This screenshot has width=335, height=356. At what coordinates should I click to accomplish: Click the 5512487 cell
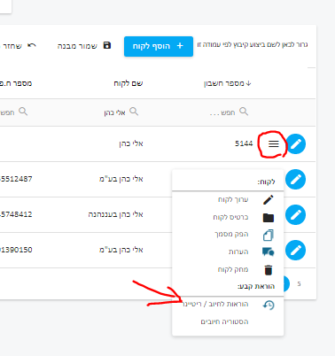tap(16, 179)
